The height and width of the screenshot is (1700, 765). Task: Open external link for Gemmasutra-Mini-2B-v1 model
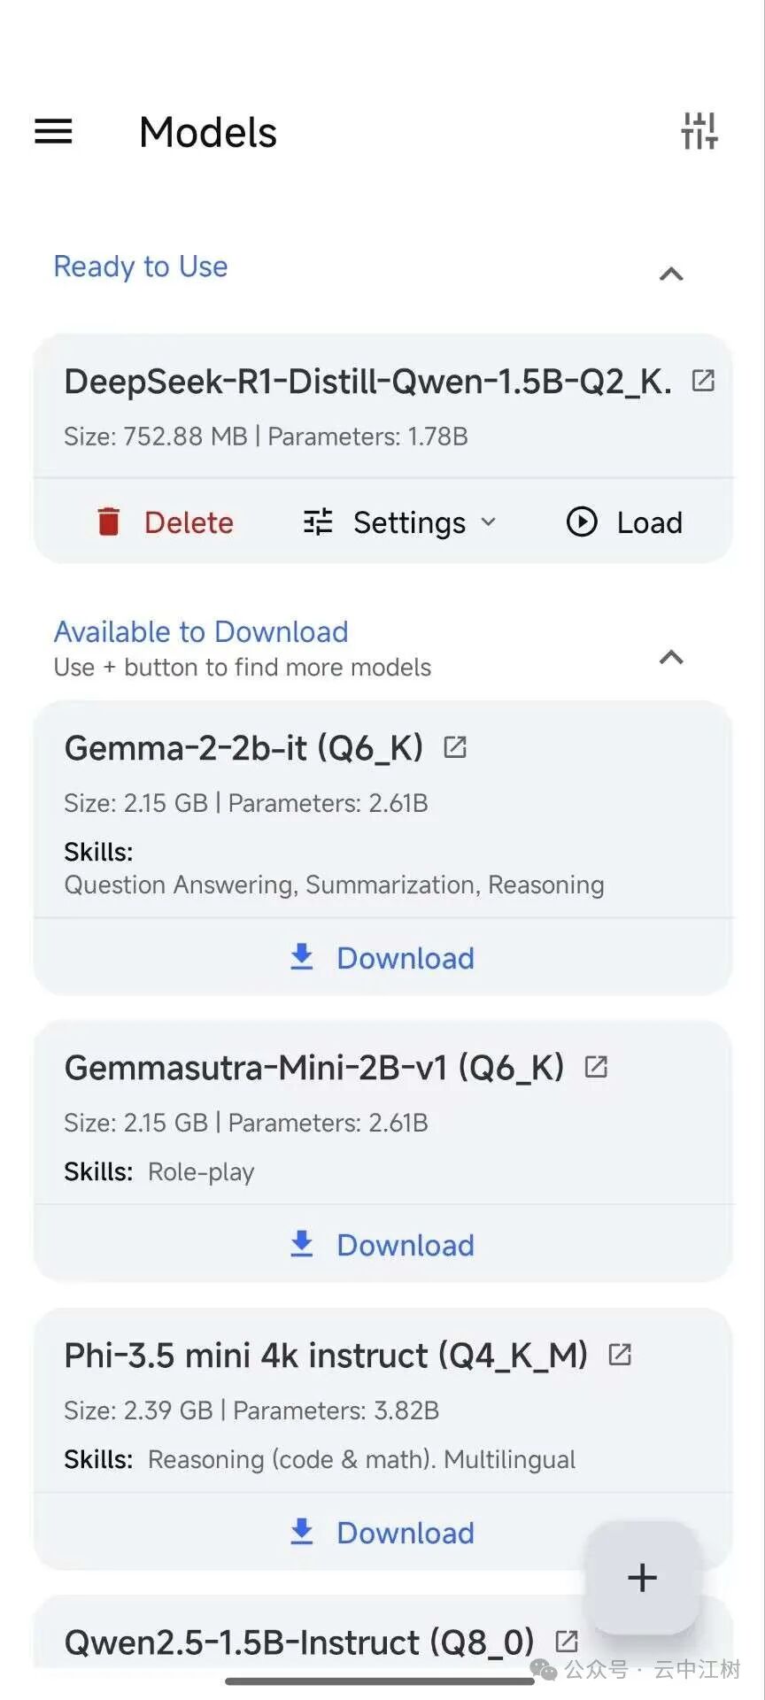[x=596, y=1067]
